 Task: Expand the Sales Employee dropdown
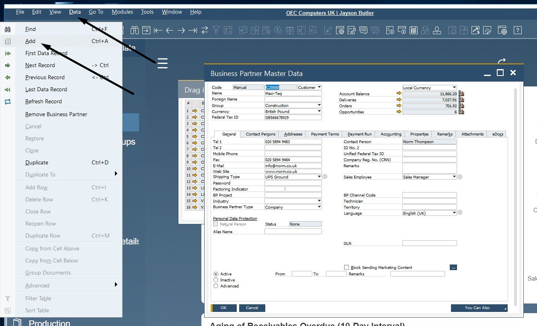454,177
